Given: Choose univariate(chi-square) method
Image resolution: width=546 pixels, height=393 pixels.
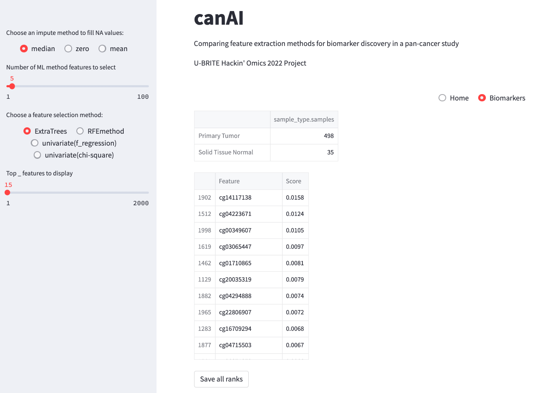Looking at the screenshot, I should pyautogui.click(x=74, y=155).
